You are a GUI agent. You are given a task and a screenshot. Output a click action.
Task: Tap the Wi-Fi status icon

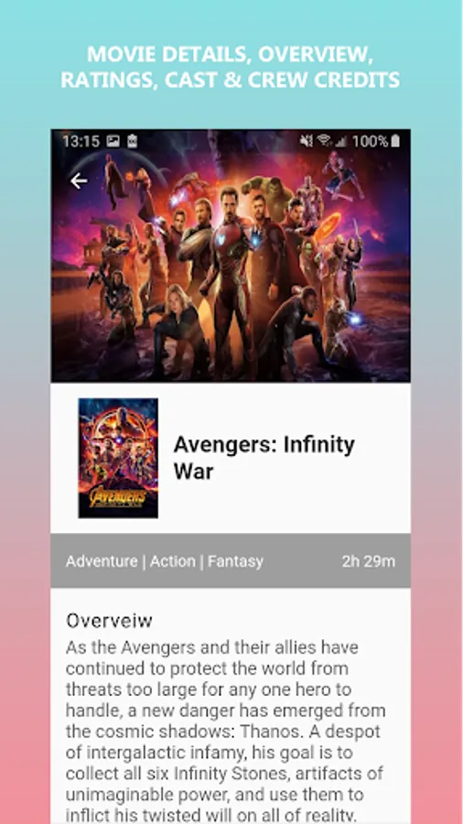(x=325, y=140)
